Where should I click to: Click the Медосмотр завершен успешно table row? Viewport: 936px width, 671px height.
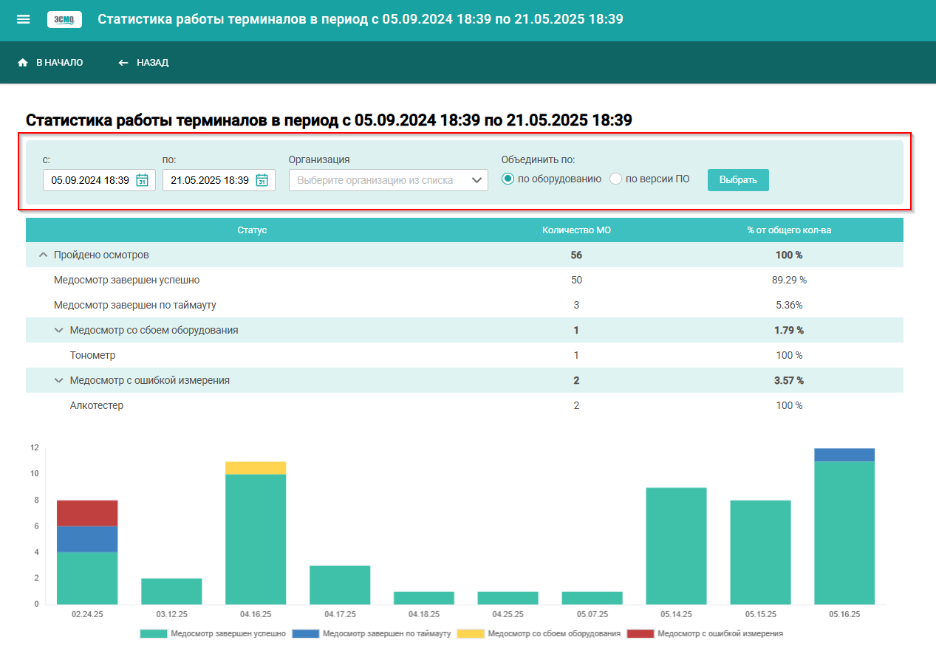[464, 280]
